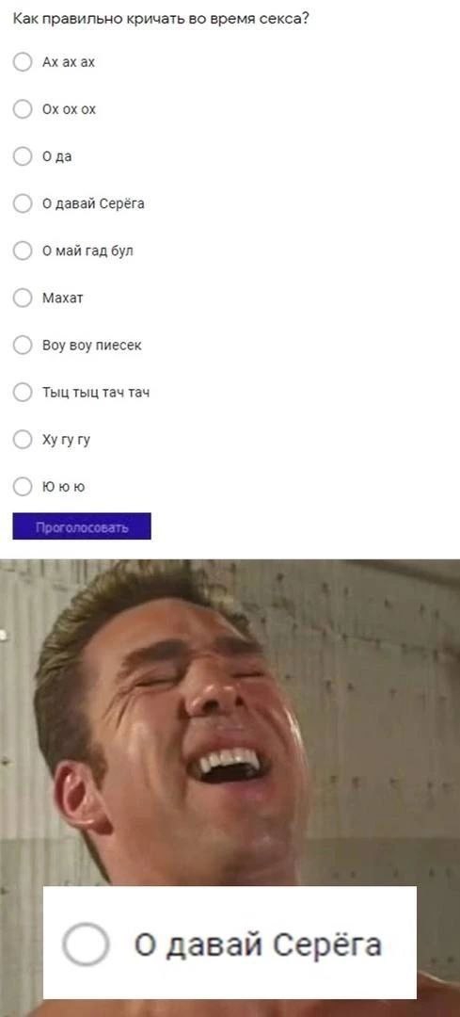
Task: Click the large radio circle in meme caption
Action: (x=86, y=944)
